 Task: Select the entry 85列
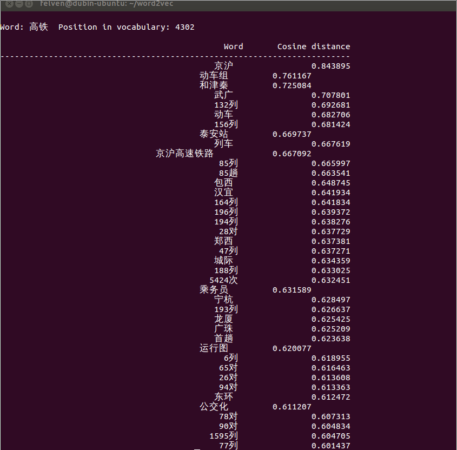pos(228,163)
